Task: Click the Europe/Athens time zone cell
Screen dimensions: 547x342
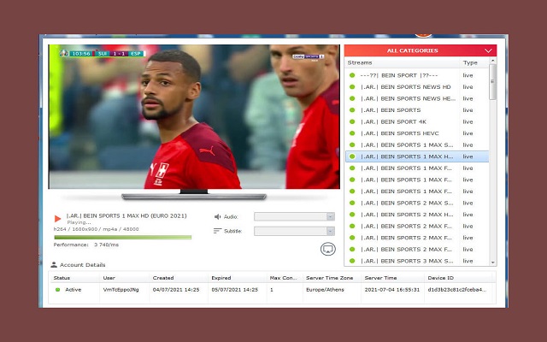Action: (x=325, y=290)
